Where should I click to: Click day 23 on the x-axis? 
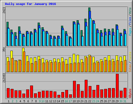click(94, 101)
